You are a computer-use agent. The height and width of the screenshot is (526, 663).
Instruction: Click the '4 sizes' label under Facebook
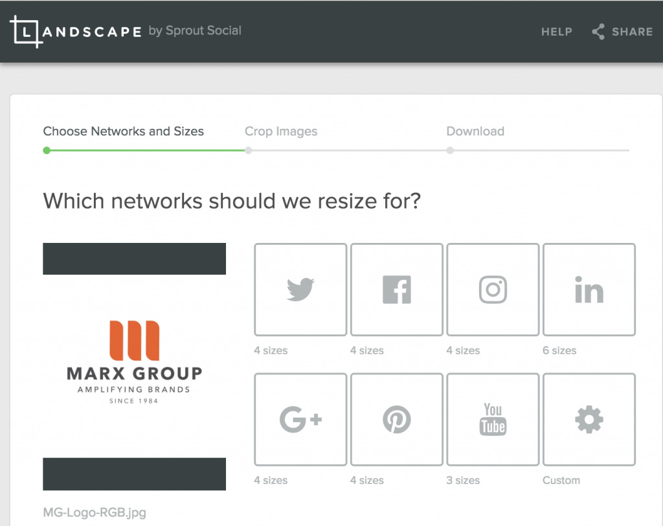coord(367,350)
